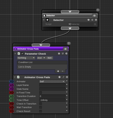This screenshot has width=113, height=118.
Task: Click the Selector script icon in component header
Action: (47, 20)
